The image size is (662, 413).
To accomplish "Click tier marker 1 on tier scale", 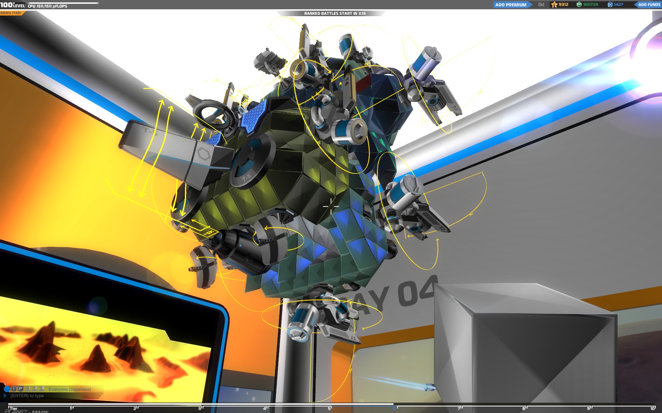I will coord(71,408).
